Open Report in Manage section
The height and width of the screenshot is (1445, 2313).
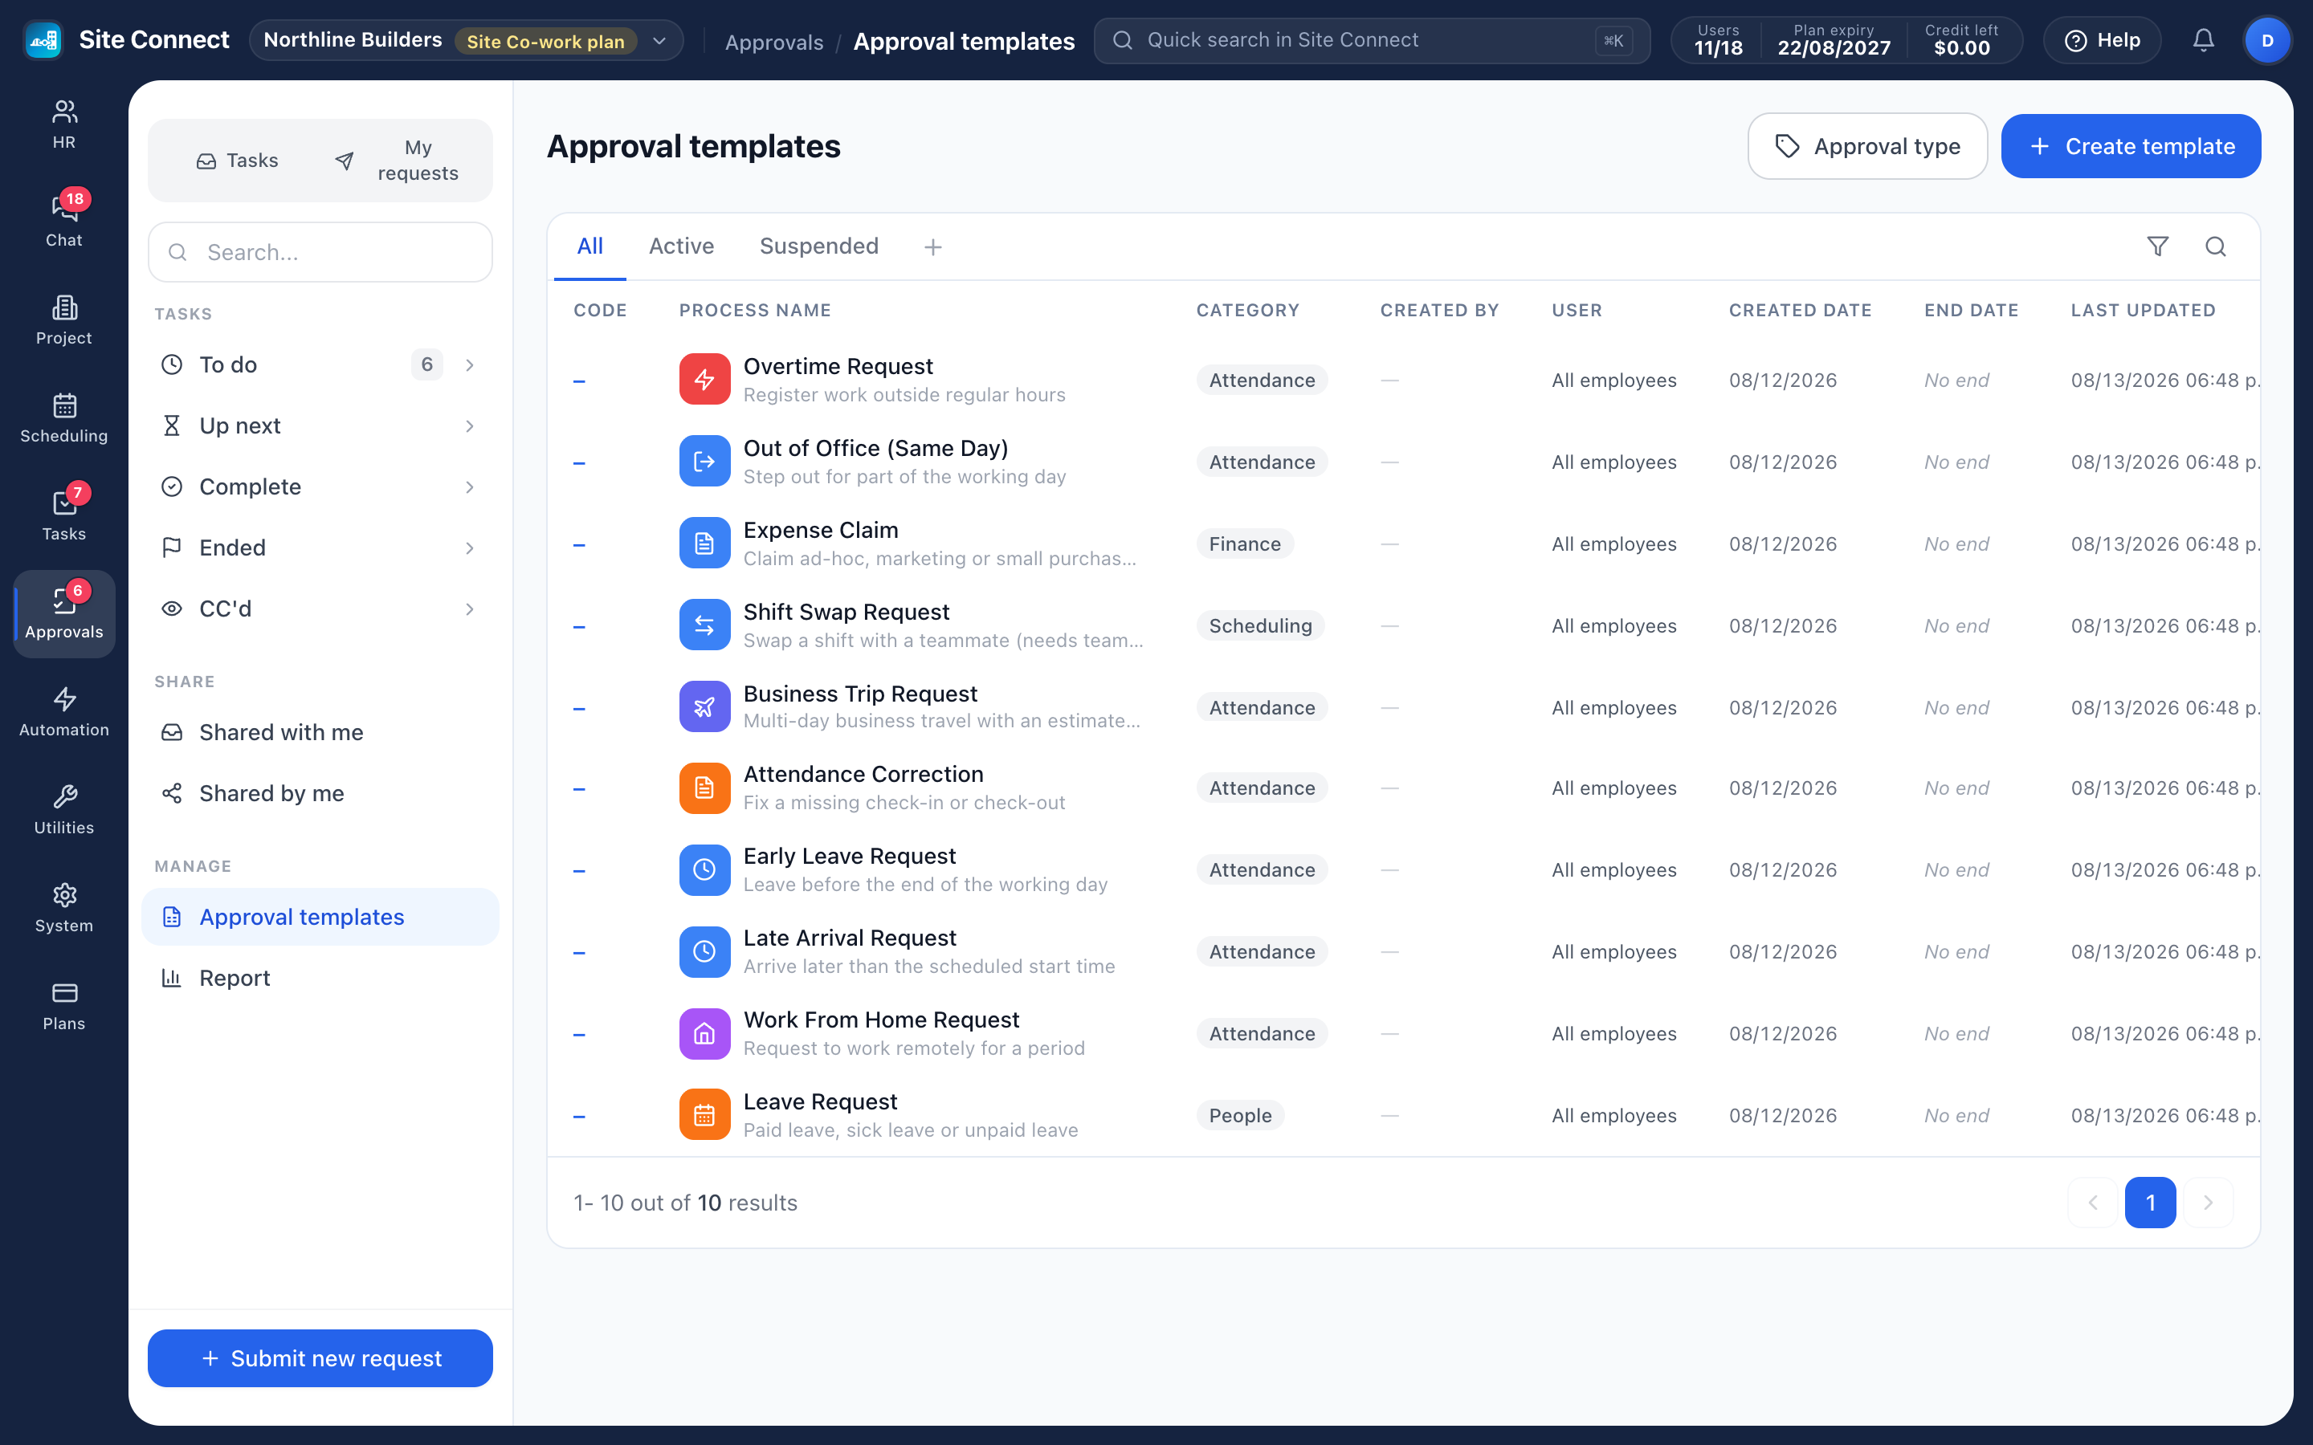[320, 978]
